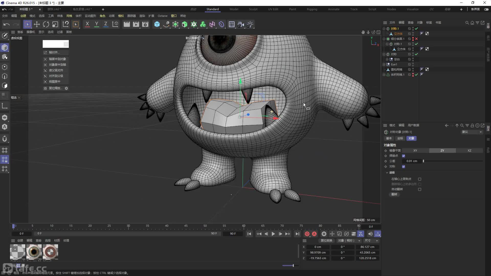Click 轴居中到对象 in axis panel
Image resolution: width=491 pixels, height=276 pixels.
(55, 59)
